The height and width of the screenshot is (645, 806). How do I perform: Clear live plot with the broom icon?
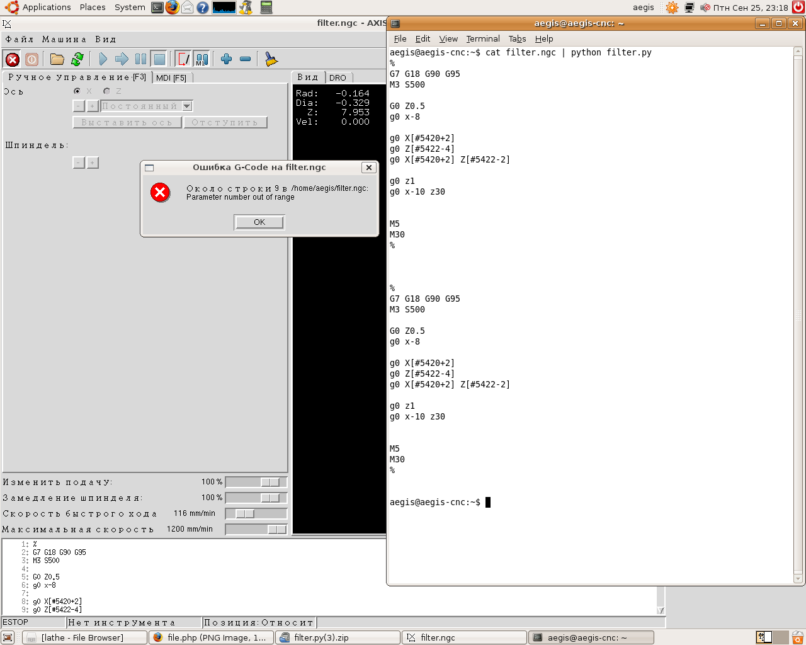(x=271, y=59)
